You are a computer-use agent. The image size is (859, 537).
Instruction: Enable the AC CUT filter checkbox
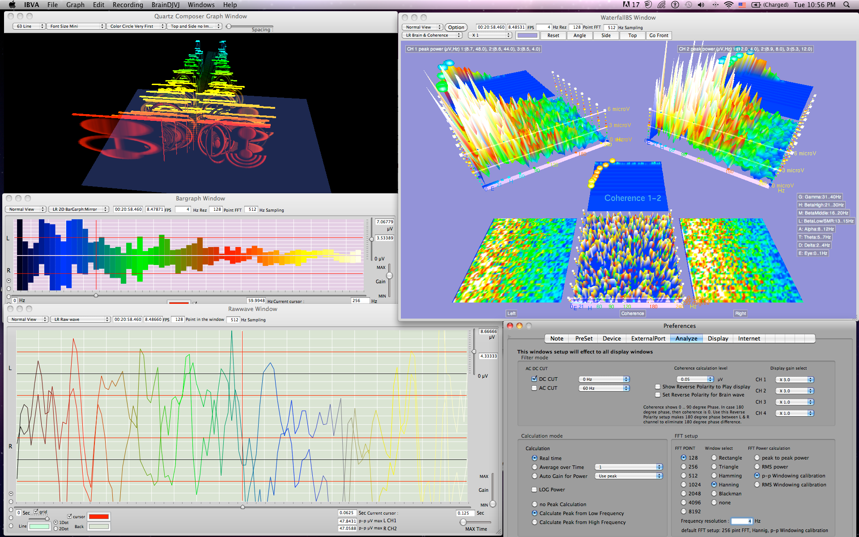click(x=535, y=388)
